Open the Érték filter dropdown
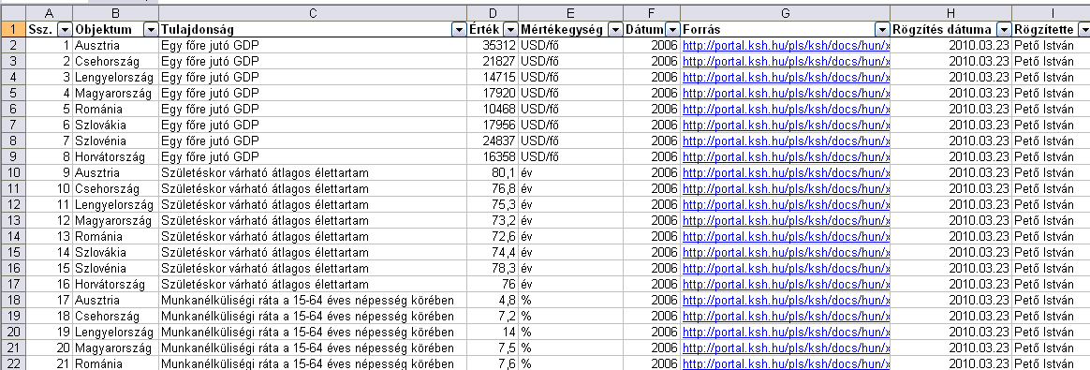Viewport: 1090px width, 370px height. point(510,29)
